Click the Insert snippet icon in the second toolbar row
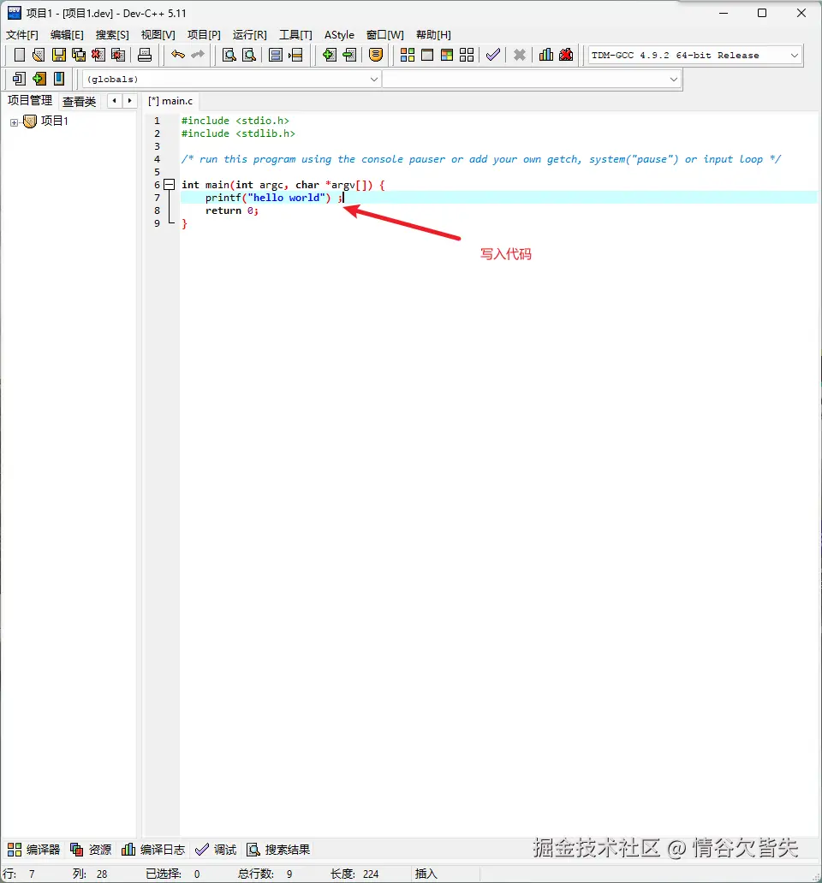 [19, 78]
